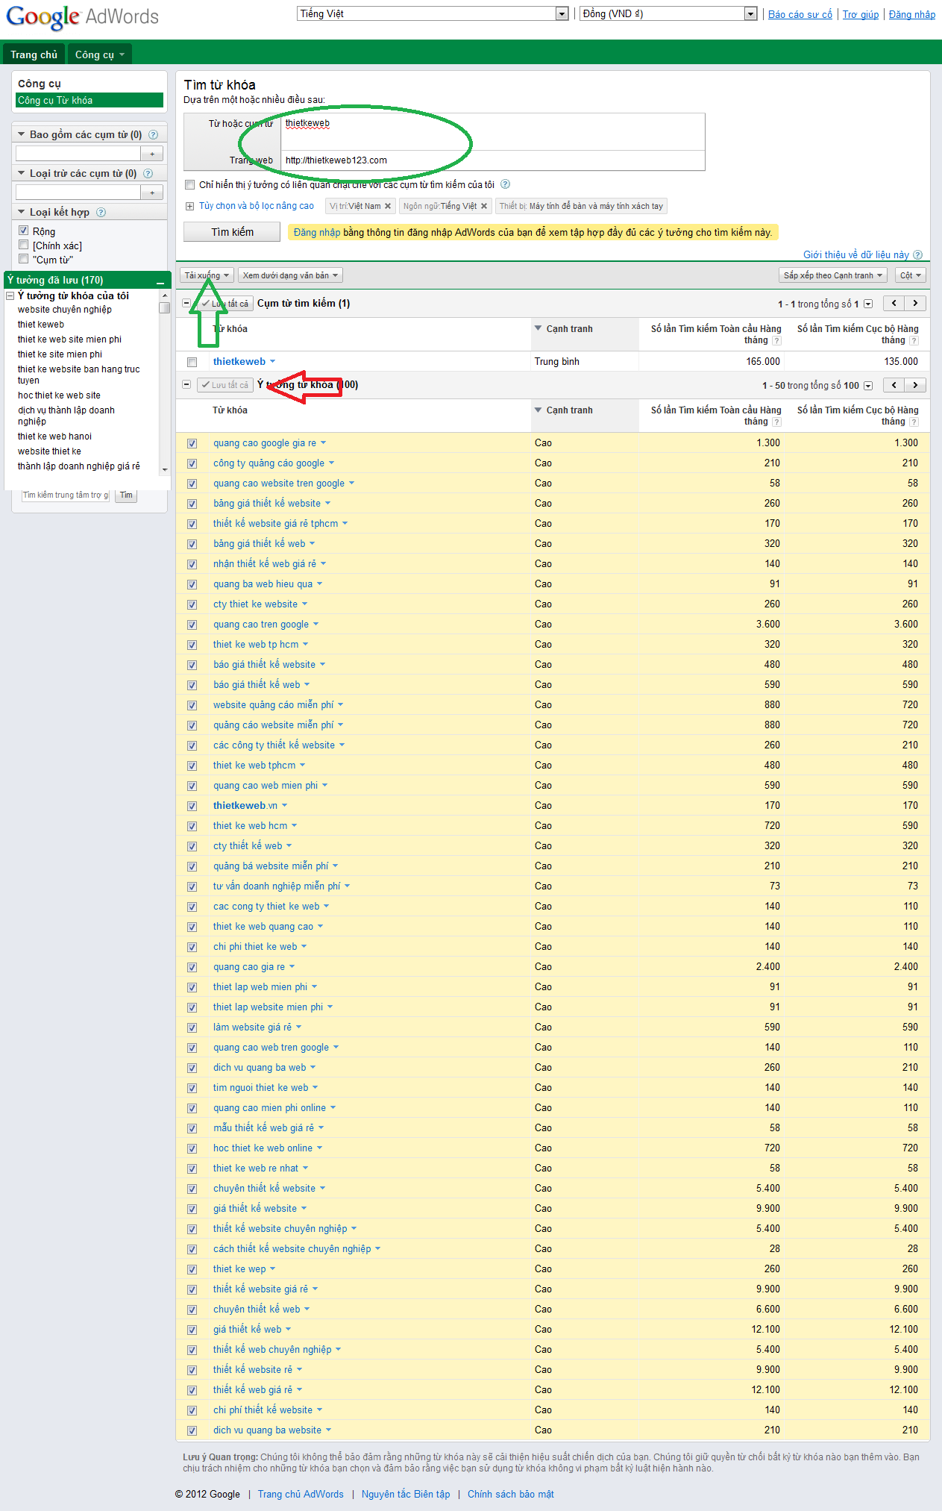Remove the Ngôn ngữ: Tiếng Việt filter

[x=484, y=207]
